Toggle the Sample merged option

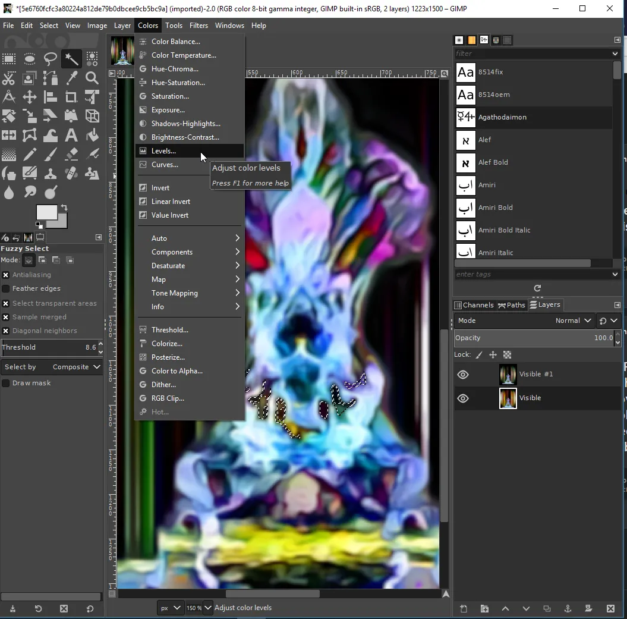point(5,318)
